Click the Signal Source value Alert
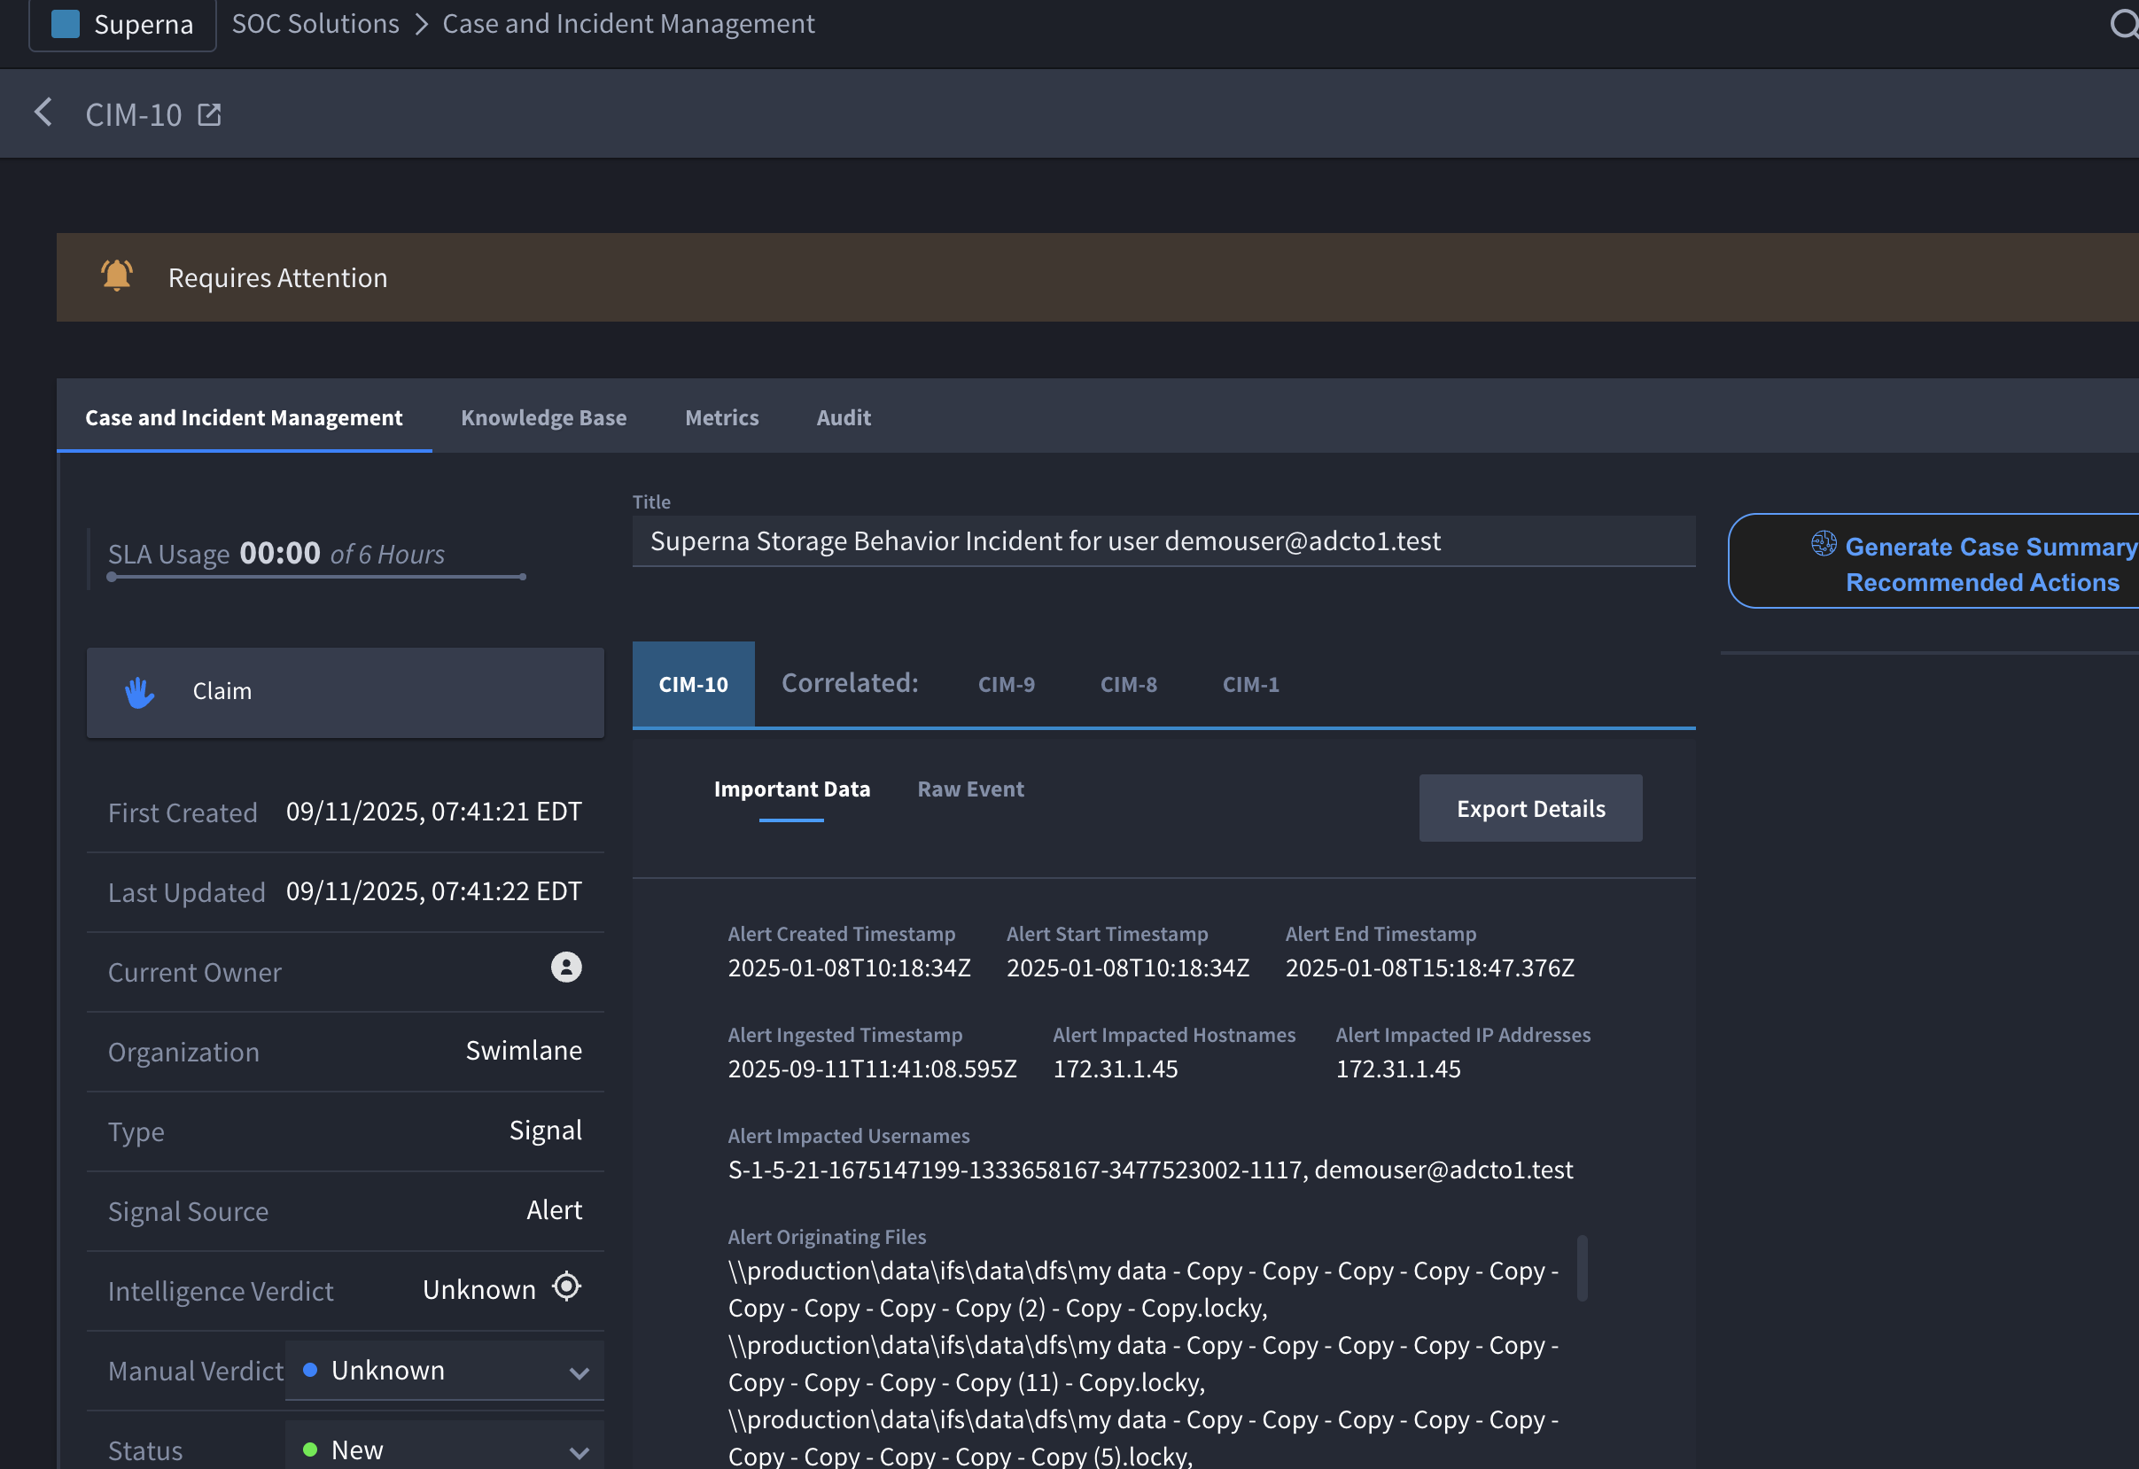This screenshot has width=2139, height=1469. click(x=554, y=1209)
